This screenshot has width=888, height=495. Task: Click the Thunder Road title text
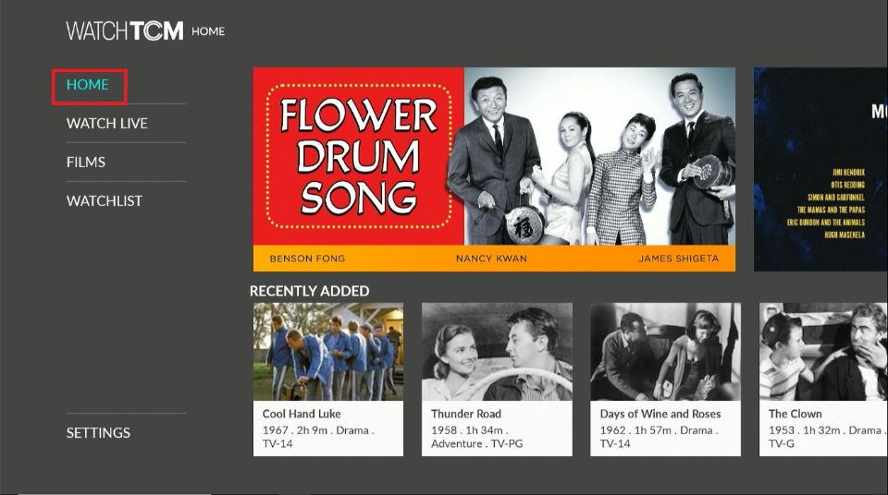click(x=466, y=414)
